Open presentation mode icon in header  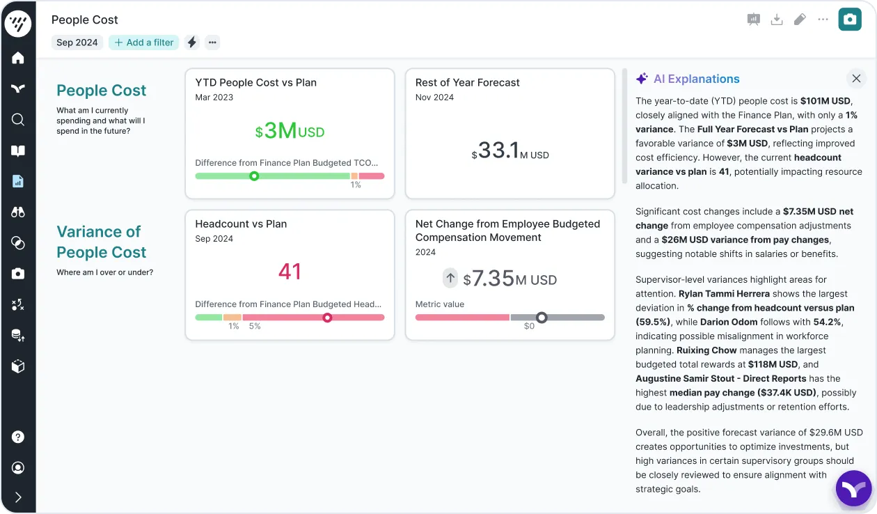(x=753, y=20)
